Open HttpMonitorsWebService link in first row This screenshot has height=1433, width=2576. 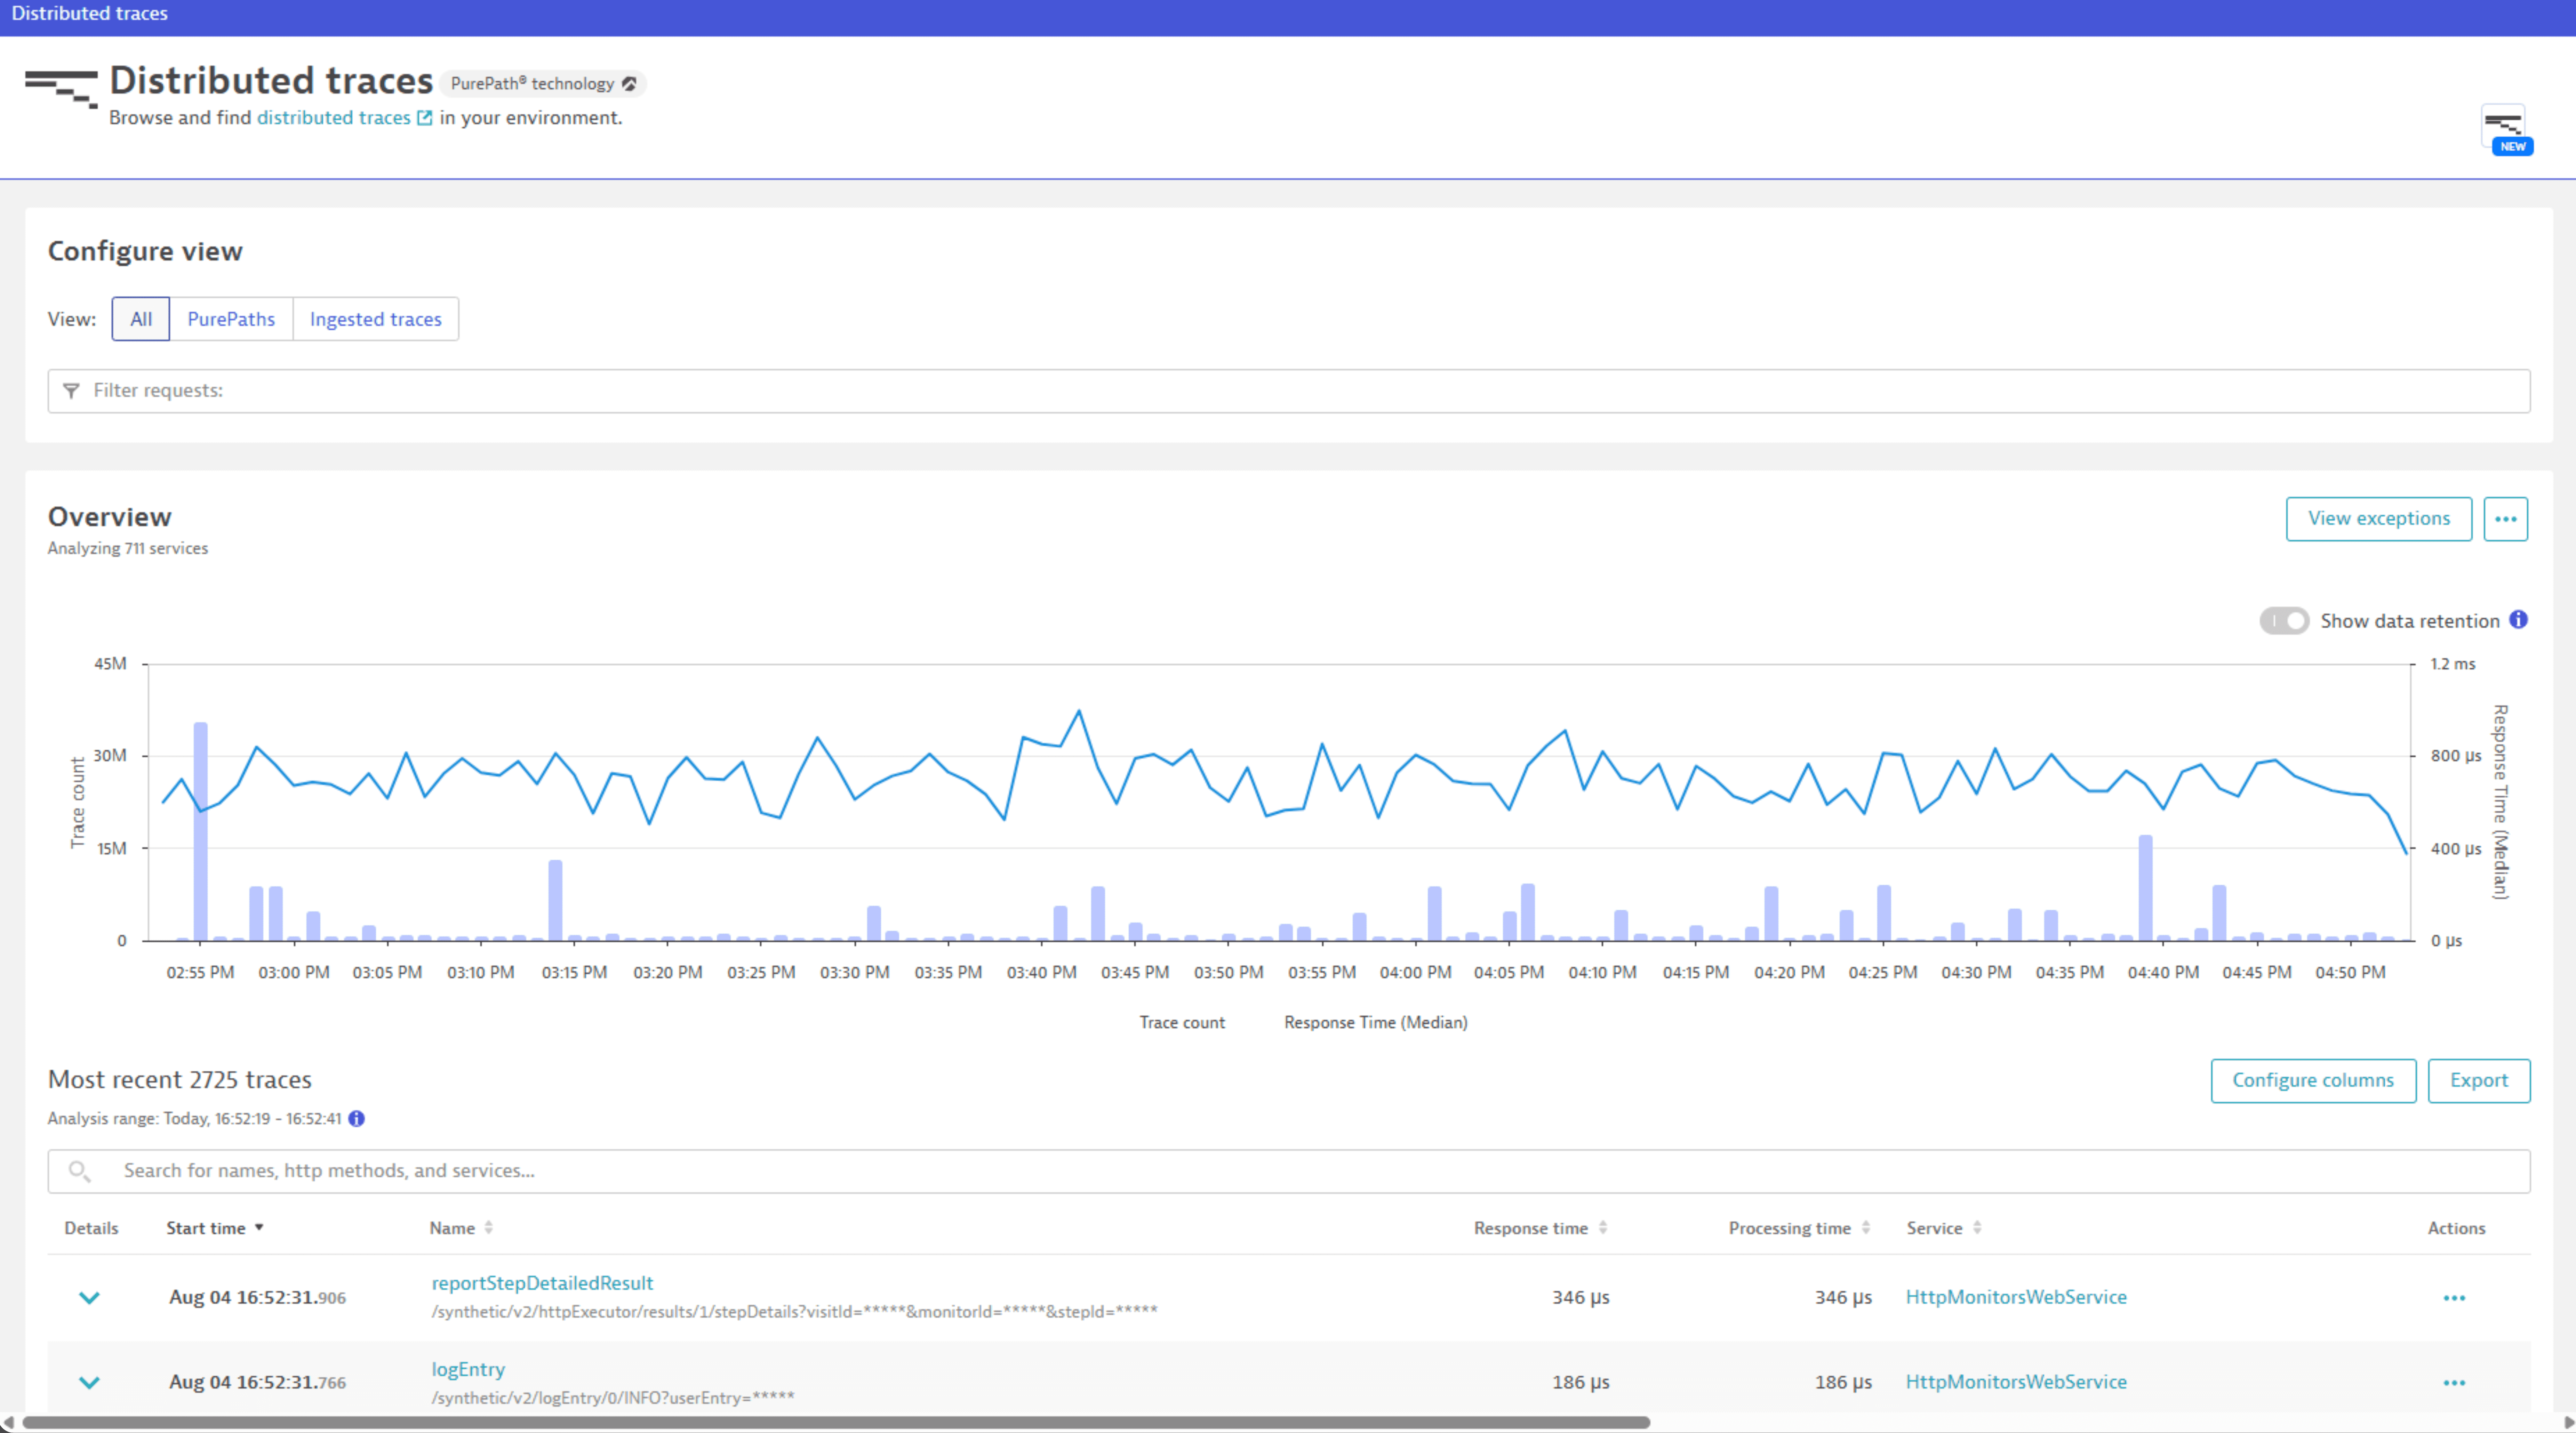2016,1297
